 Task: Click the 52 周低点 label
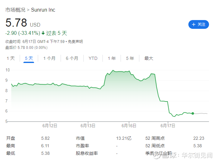(x=155, y=146)
